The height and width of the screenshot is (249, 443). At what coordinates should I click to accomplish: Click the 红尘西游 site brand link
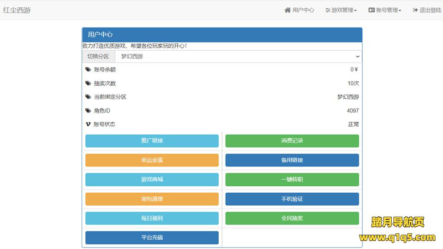17,10
